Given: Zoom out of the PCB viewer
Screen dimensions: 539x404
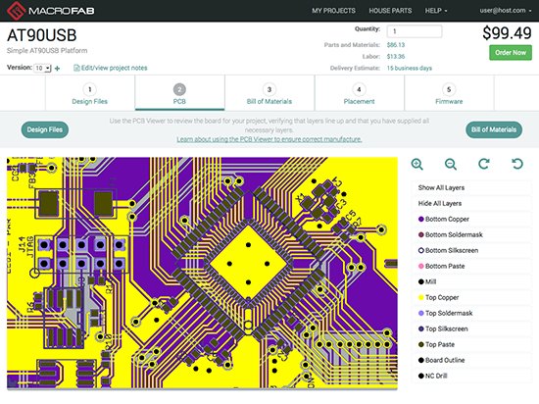Looking at the screenshot, I should (x=451, y=164).
